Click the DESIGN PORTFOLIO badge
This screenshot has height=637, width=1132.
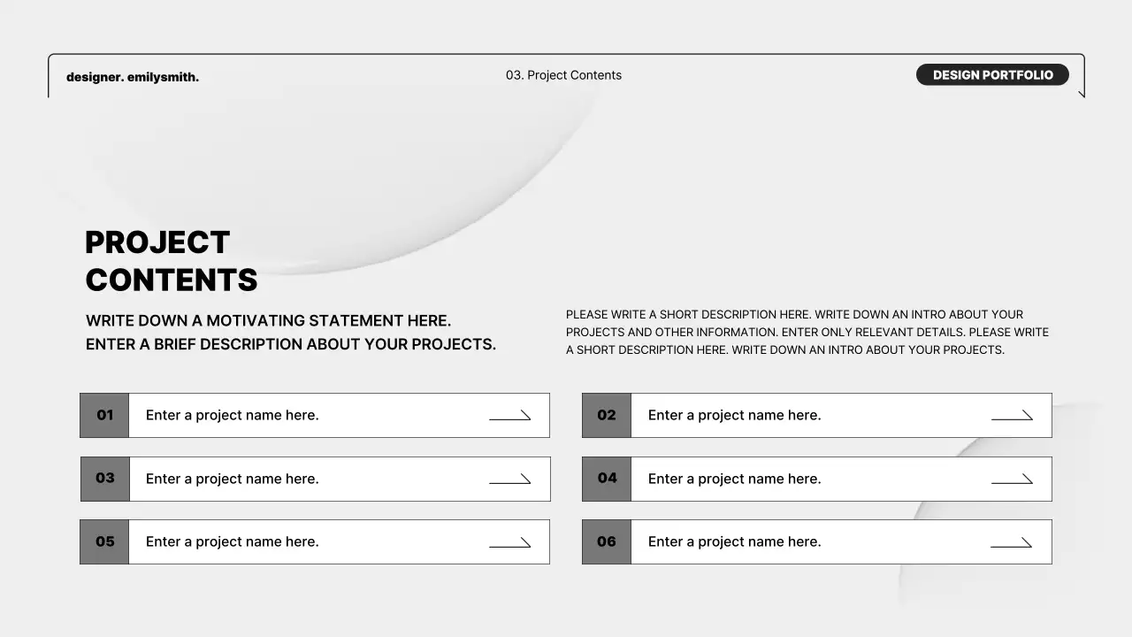pos(992,74)
